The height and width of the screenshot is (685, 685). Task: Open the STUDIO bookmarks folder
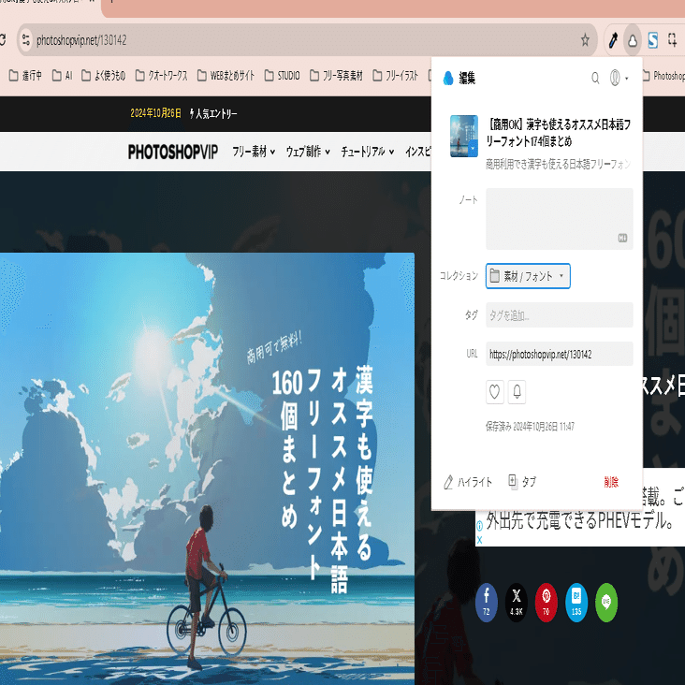[283, 76]
